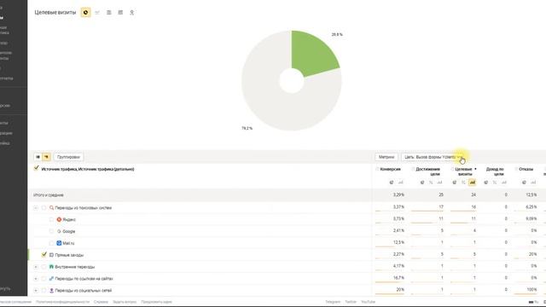This screenshot has width=546, height=307.
Task: Open the Telegram footer link
Action: point(333,302)
